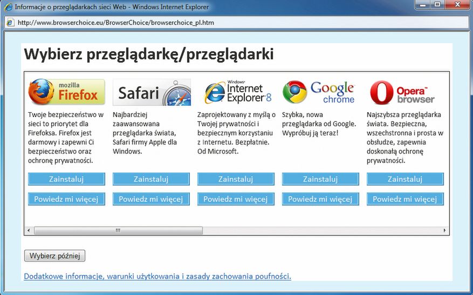Open 'Powiedz mi więcej' for Opera
The image size is (473, 295).
click(x=405, y=199)
